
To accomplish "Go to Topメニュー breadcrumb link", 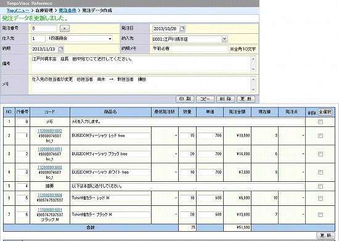I will 18,10.
